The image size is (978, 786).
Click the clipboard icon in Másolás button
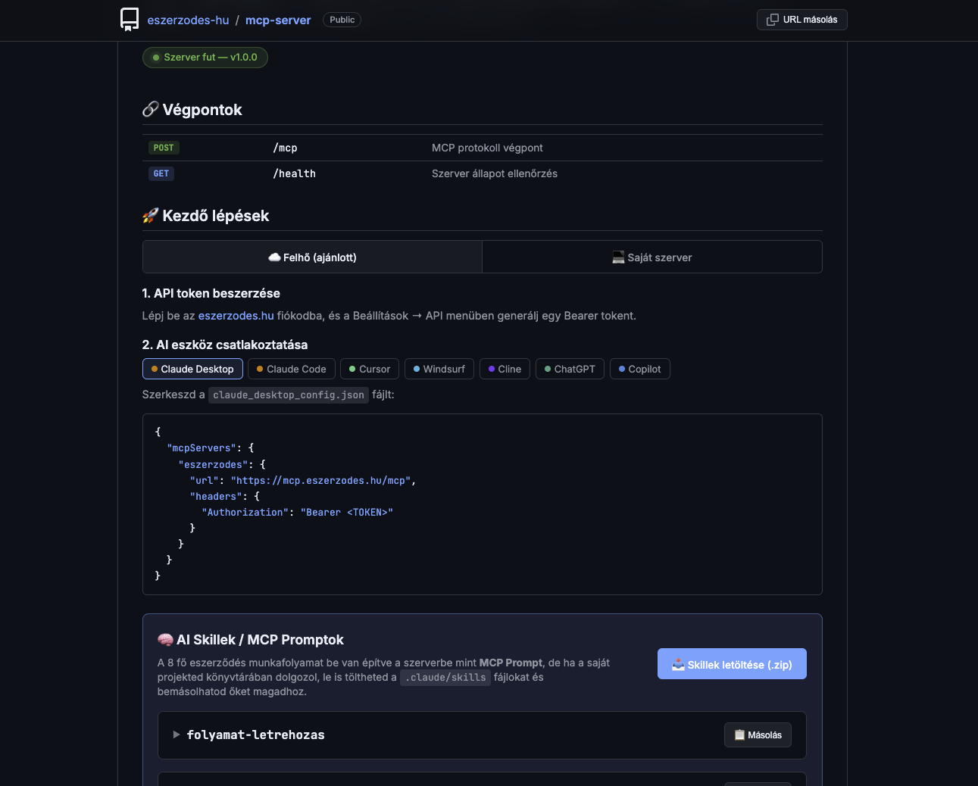738,735
